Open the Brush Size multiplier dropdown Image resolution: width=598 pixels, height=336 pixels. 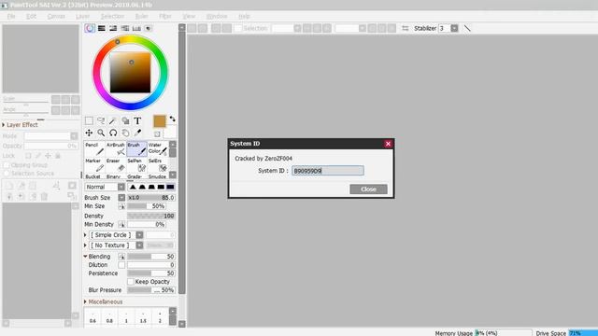pos(121,197)
